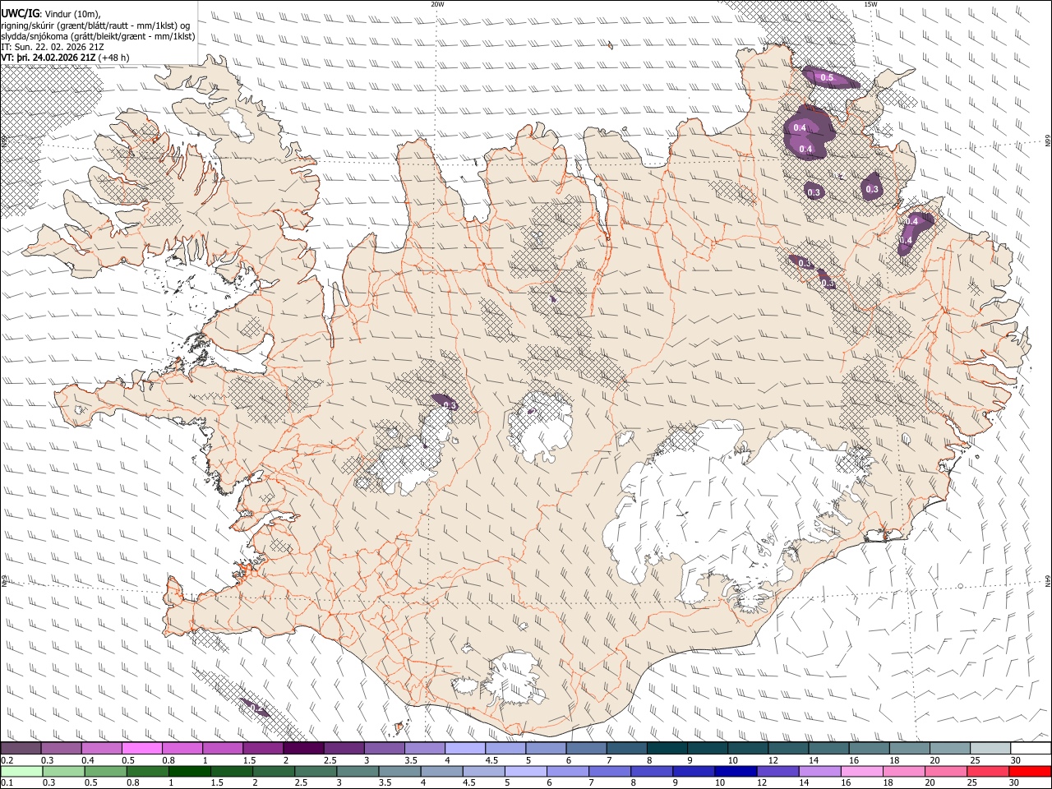The image size is (1052, 789).
Task: Click the Mýrdalsjökull glacier near the south coast
Action: click(514, 680)
